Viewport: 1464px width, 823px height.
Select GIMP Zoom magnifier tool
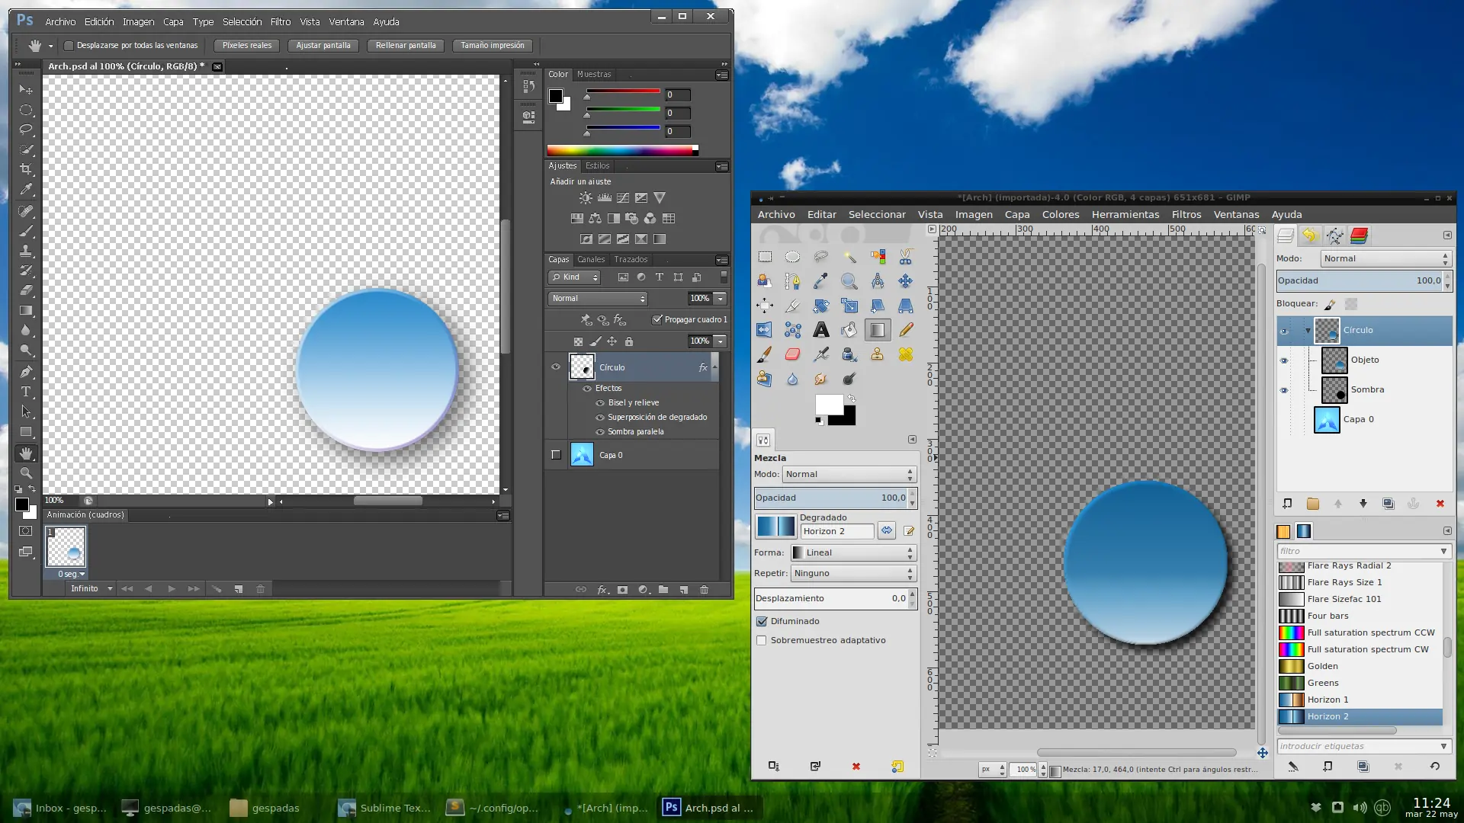point(849,281)
